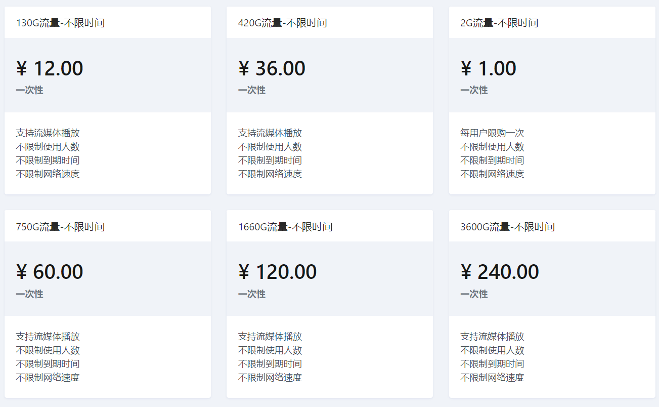Click 不限制到期时间 in the 3600G card
659x407 pixels.
[492, 363]
